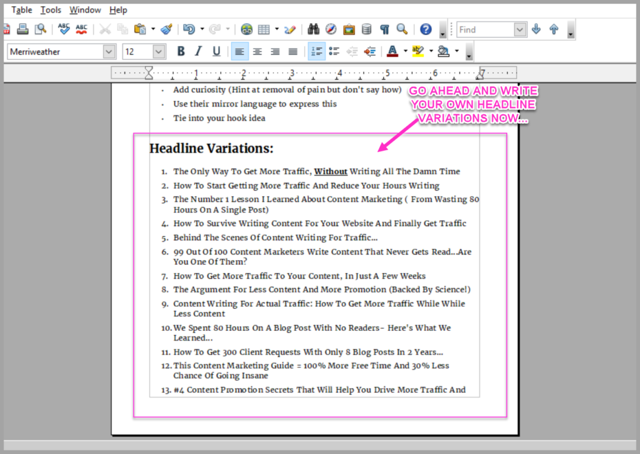Toggle Italic formatting
This screenshot has height=454, width=640.
199,51
